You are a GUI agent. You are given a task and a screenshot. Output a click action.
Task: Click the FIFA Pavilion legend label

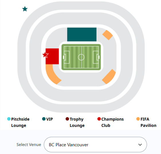(x=148, y=122)
